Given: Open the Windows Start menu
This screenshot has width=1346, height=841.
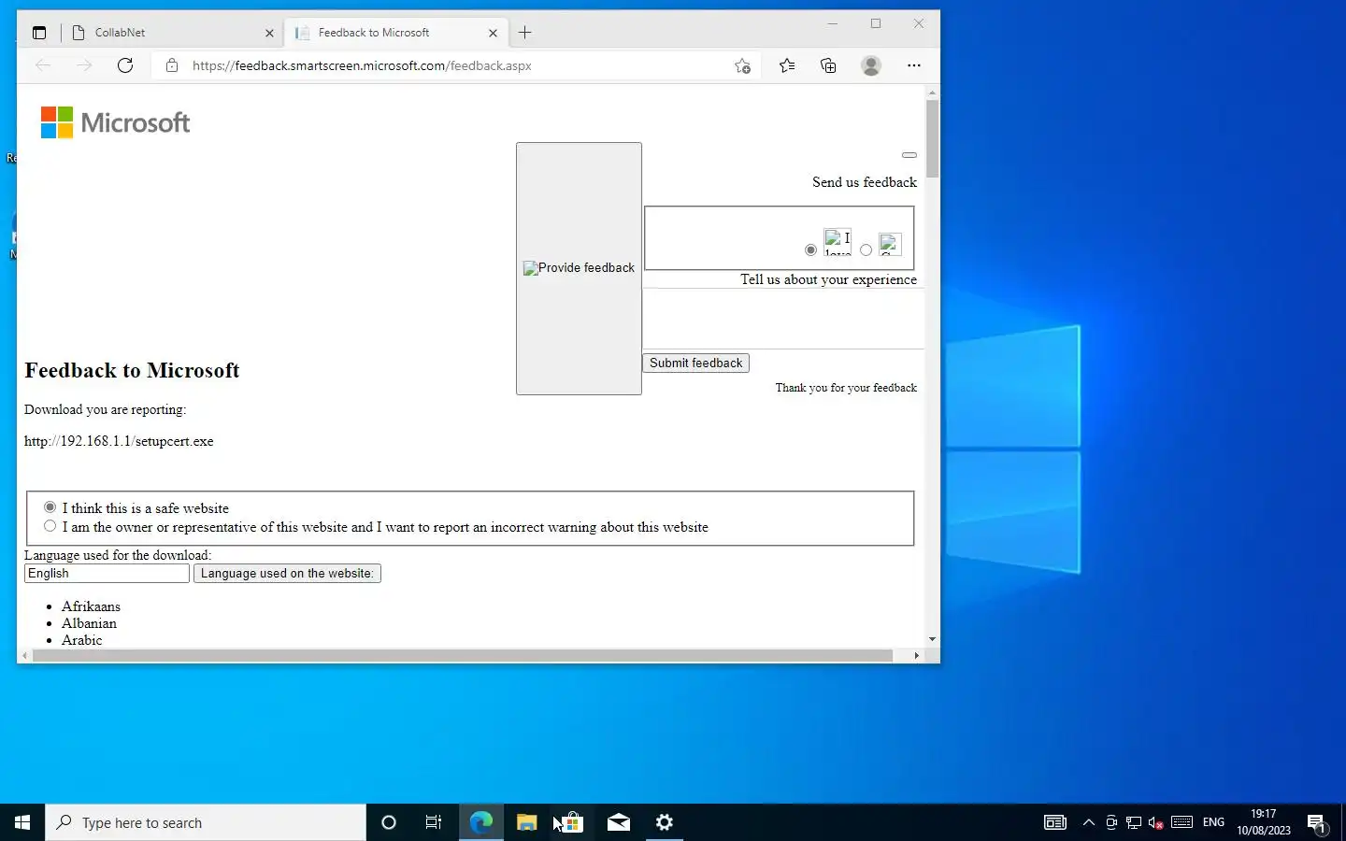Looking at the screenshot, I should (x=22, y=822).
